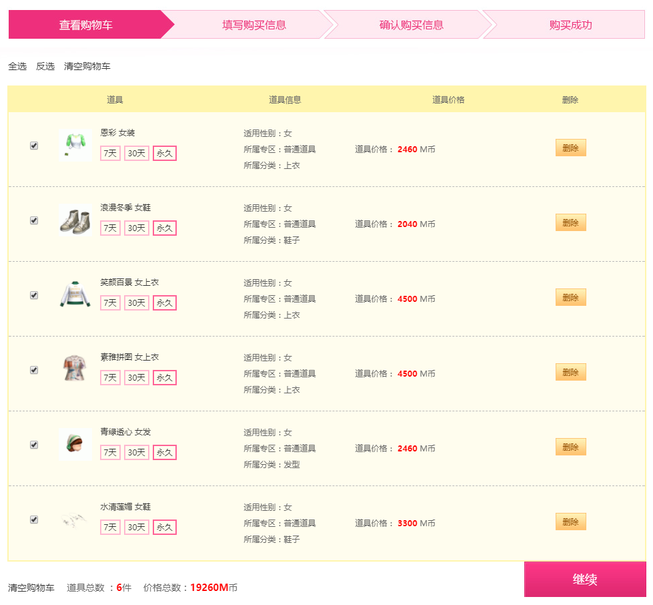Viewport: 653px width, 605px height.
Task: Select 30天 duration for 浪漫冬季 女鞋
Action: [137, 228]
